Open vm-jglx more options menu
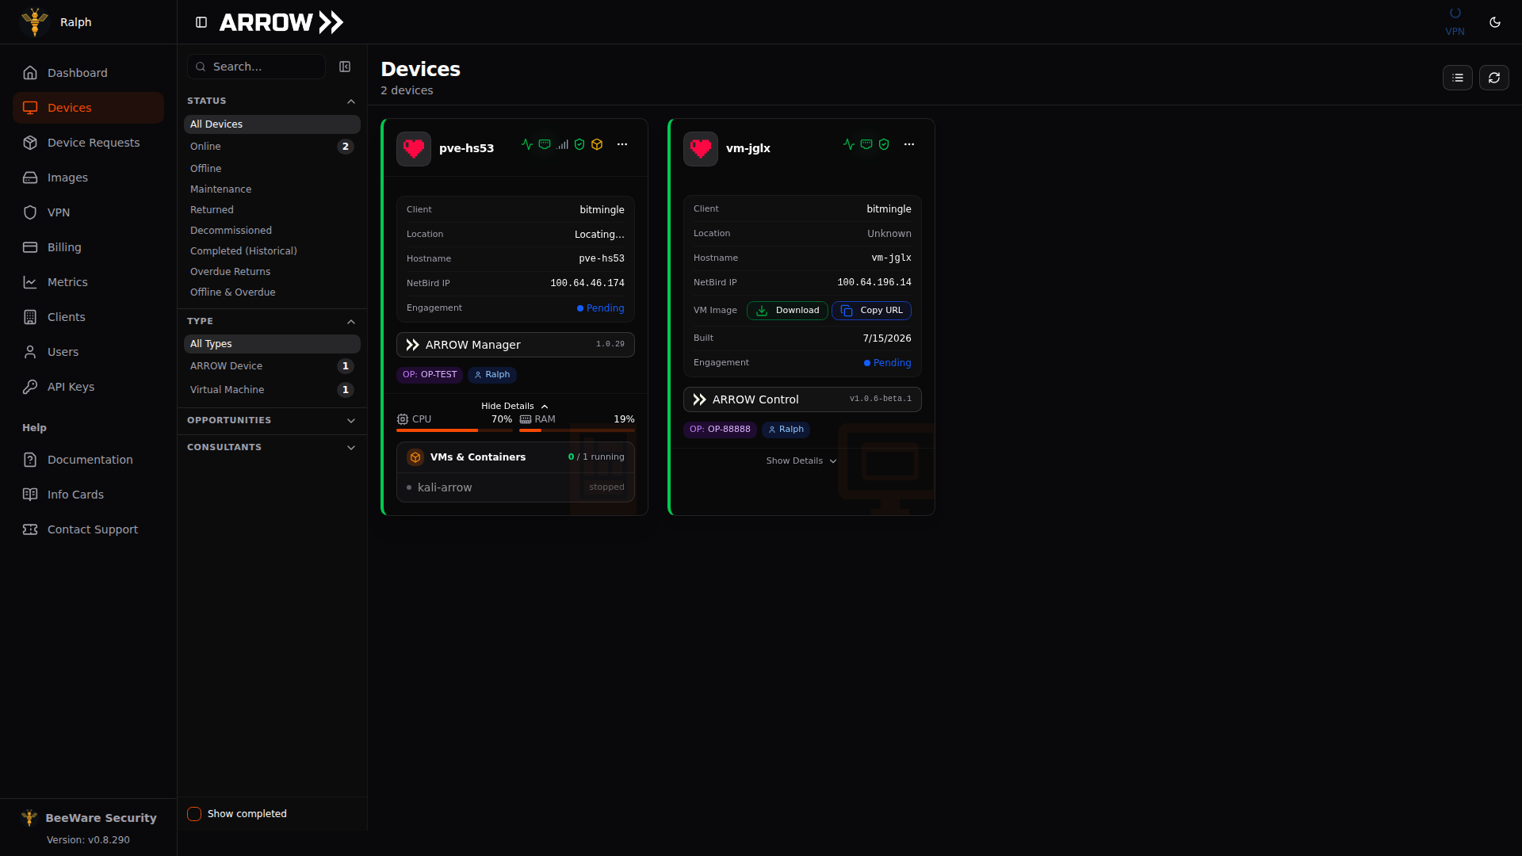 coord(909,144)
